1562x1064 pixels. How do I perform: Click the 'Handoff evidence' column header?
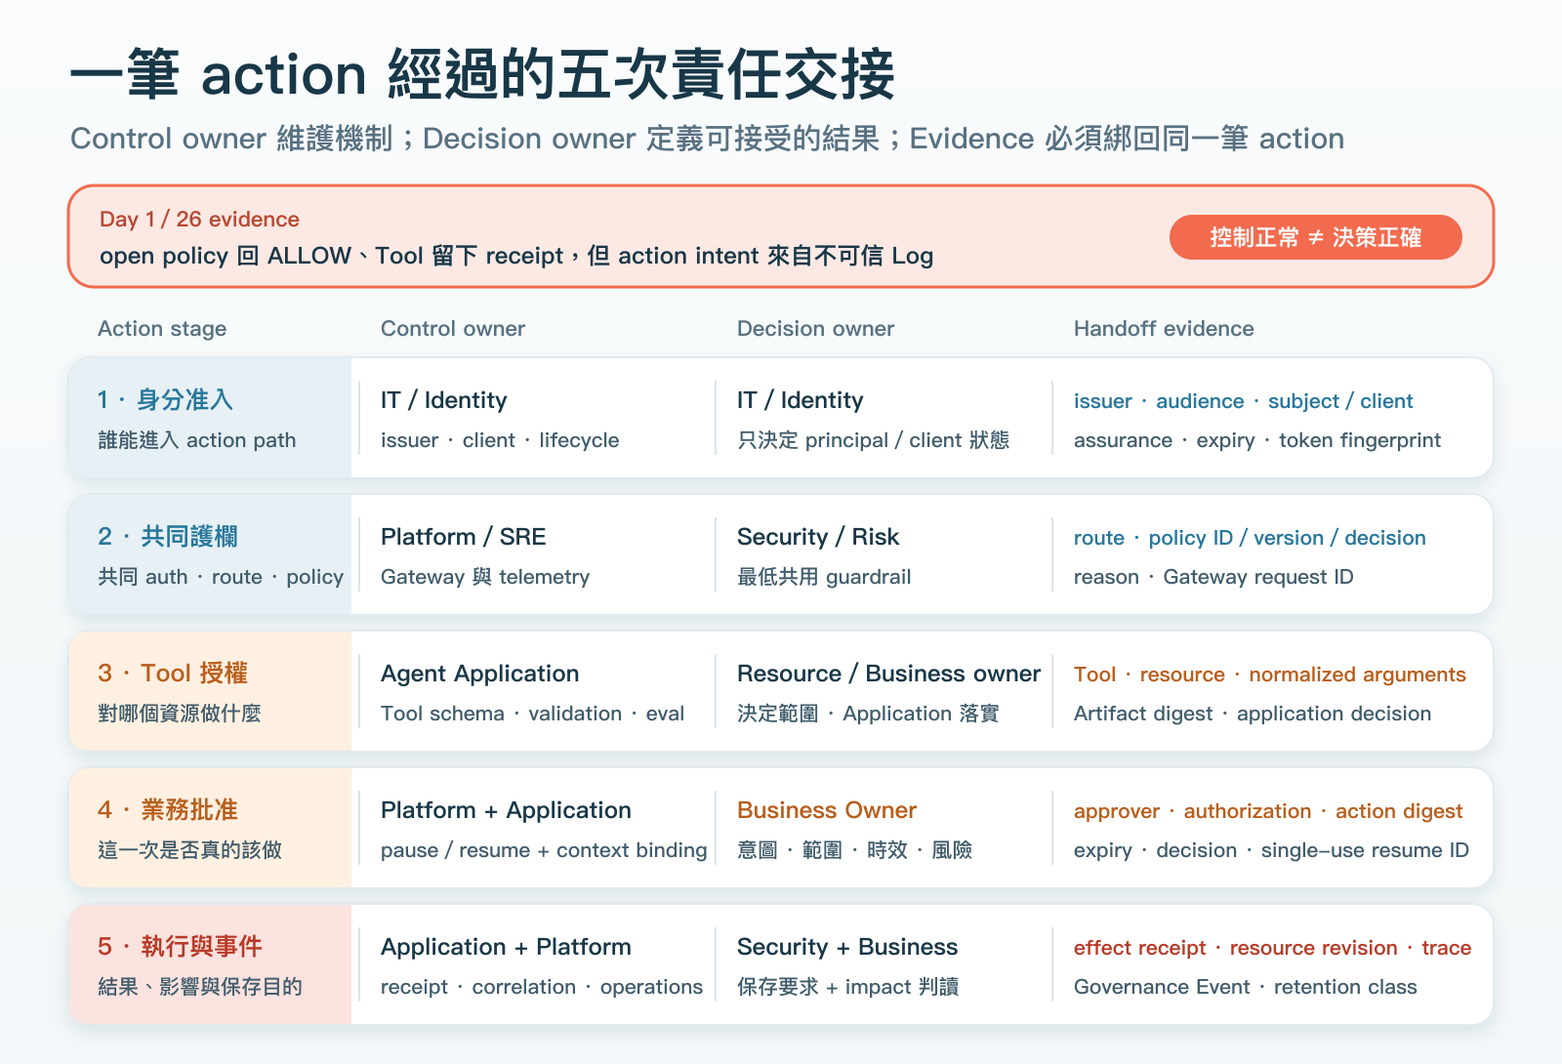[1164, 329]
